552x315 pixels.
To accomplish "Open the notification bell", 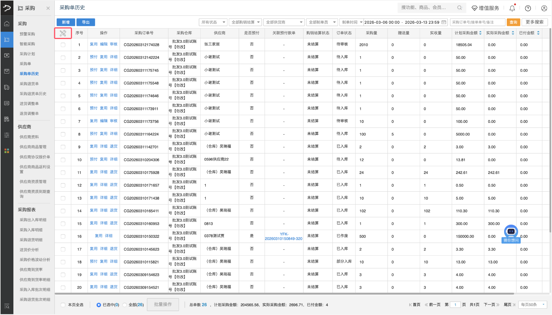I will pos(512,8).
